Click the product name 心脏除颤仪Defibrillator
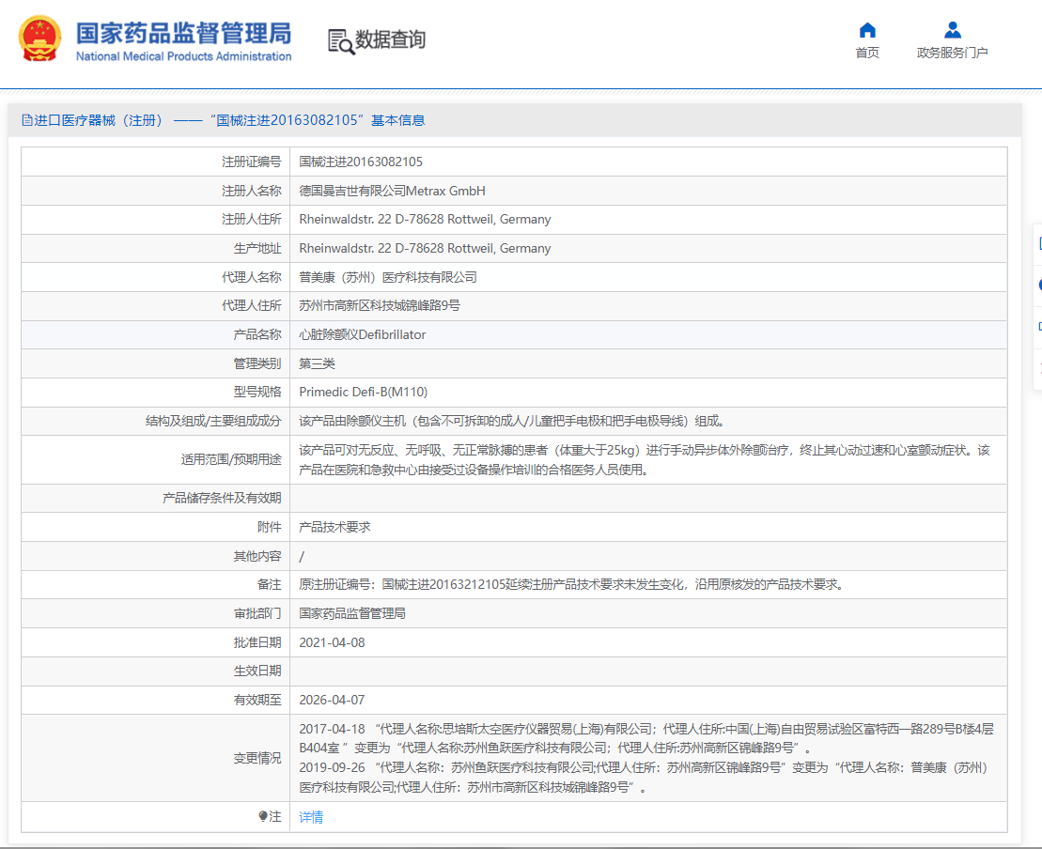Viewport: 1042px width, 849px height. click(x=361, y=333)
